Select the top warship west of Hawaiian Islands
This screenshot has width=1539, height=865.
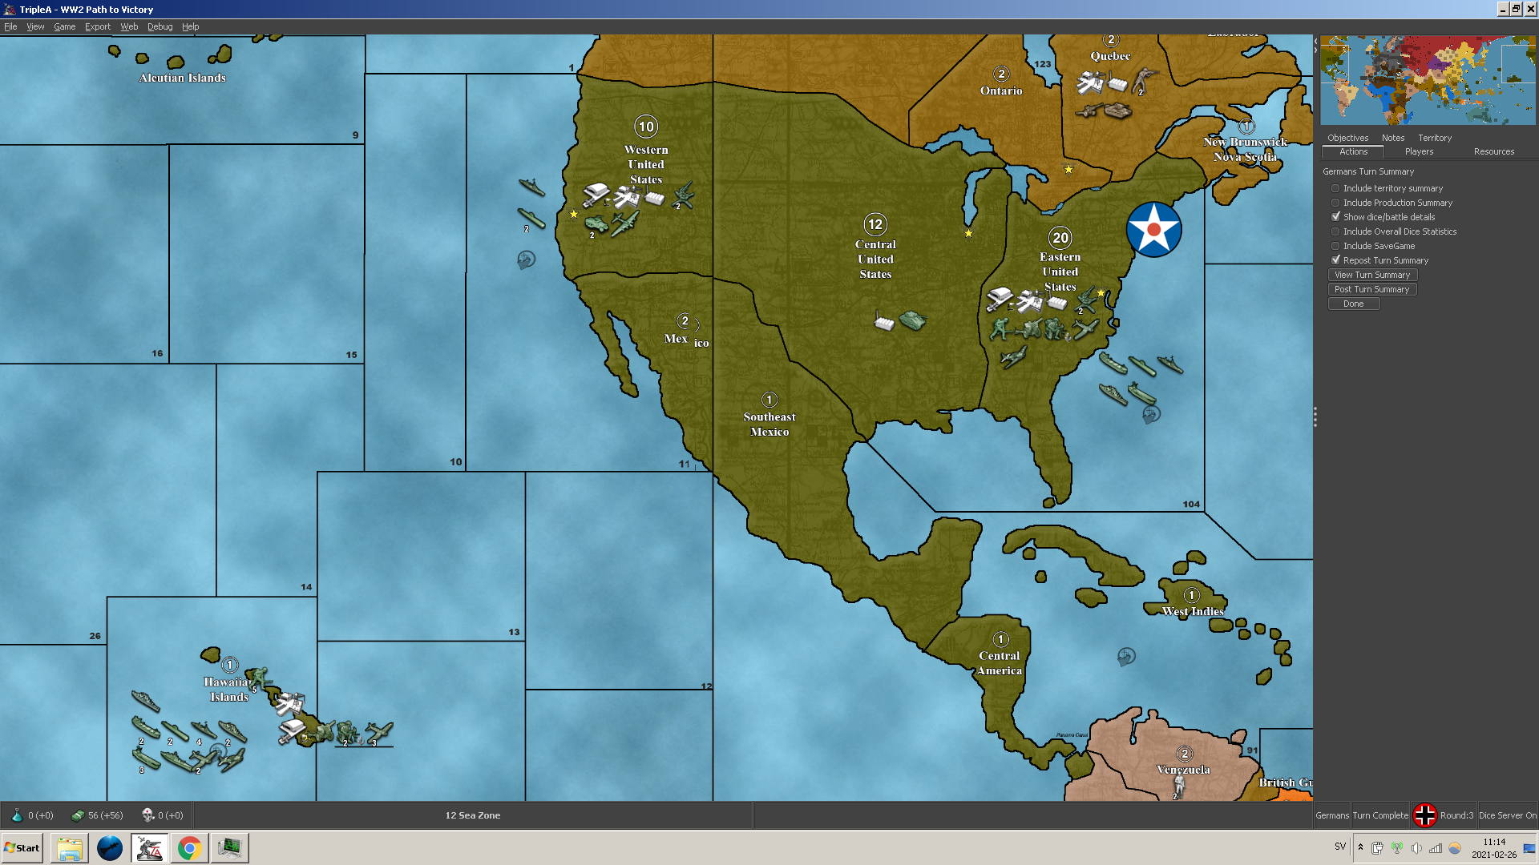point(146,702)
